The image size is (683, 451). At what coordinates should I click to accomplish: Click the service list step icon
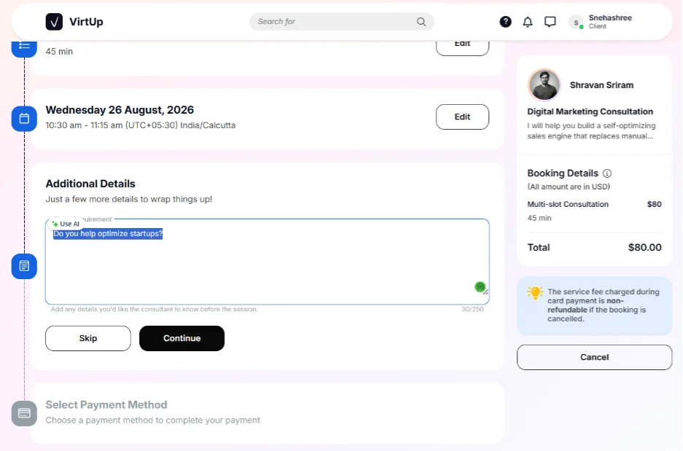point(24,47)
